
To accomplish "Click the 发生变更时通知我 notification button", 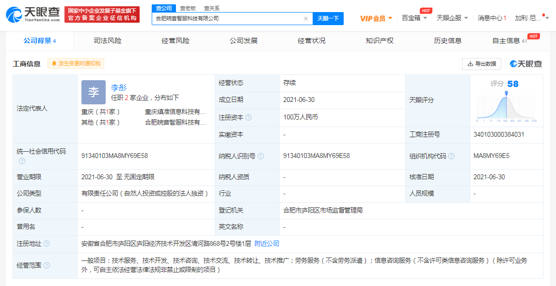I will [76, 63].
